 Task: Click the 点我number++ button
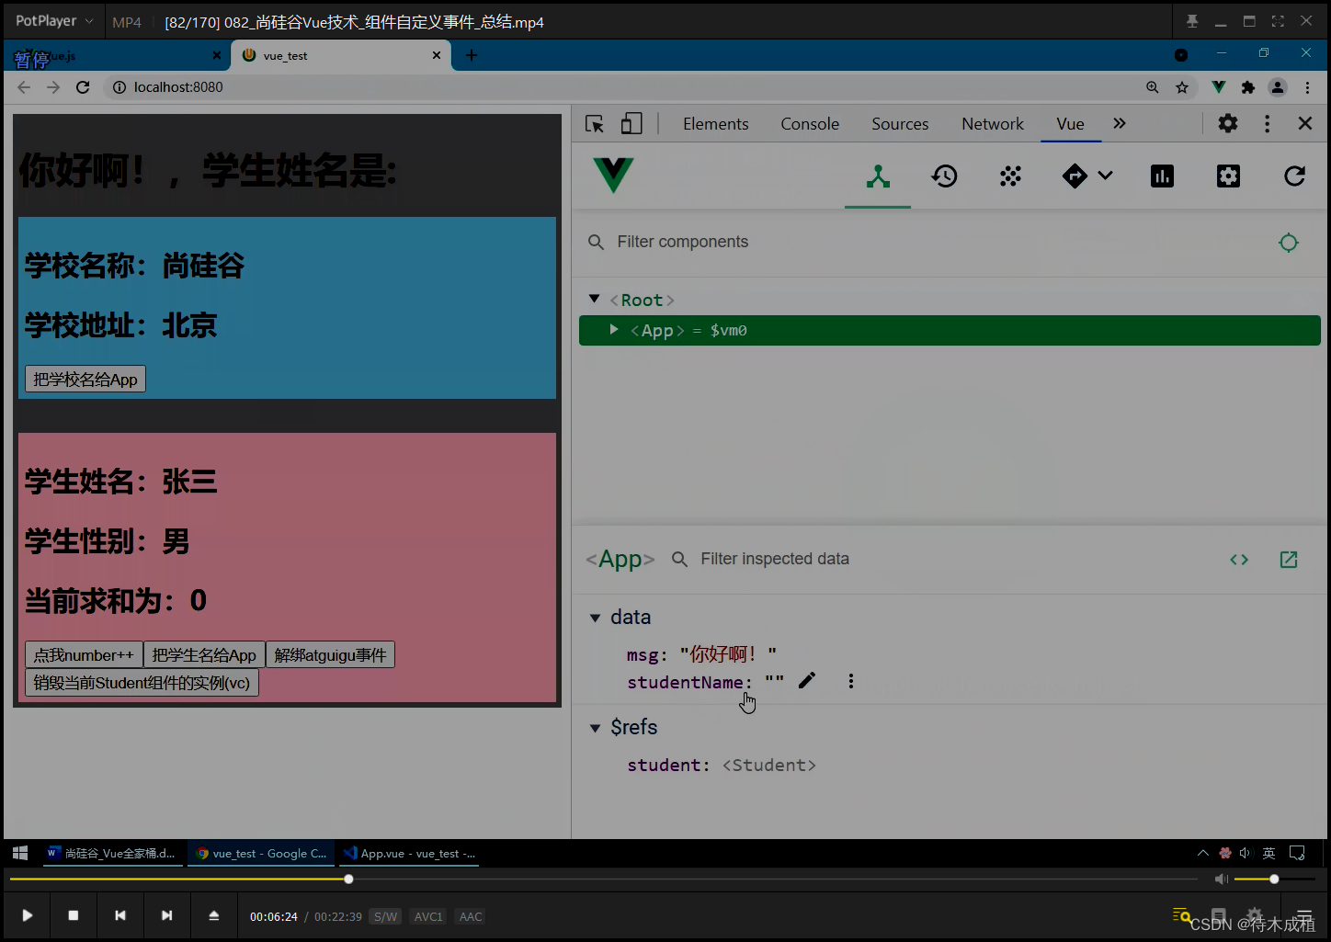pos(84,654)
